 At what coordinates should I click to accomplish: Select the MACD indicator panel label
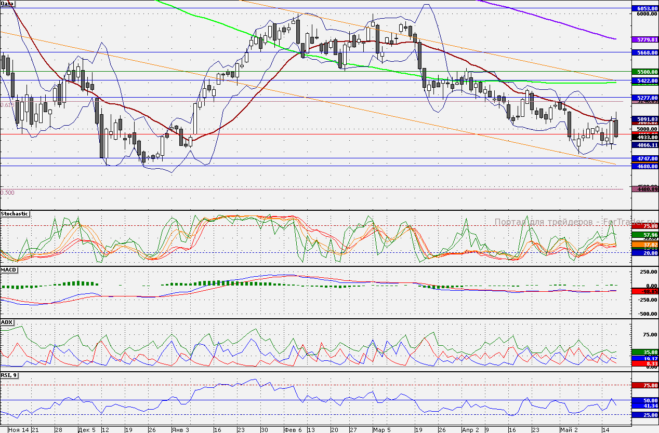coord(9,270)
